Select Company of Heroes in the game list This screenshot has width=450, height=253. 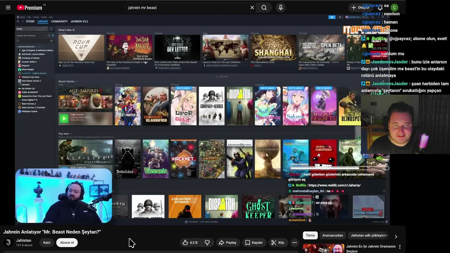click(x=28, y=58)
